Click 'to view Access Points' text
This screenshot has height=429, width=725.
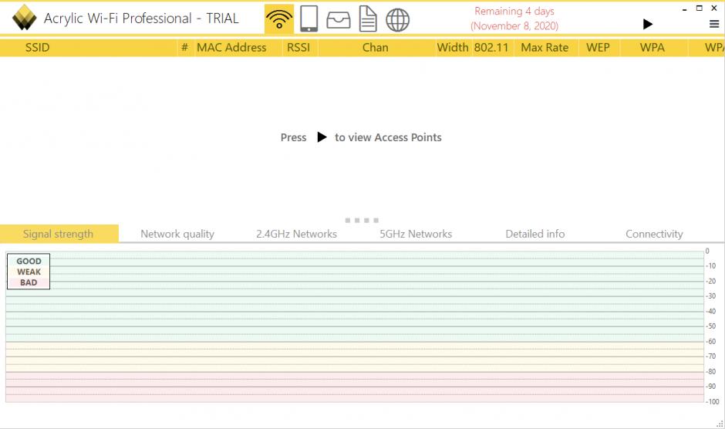(388, 137)
